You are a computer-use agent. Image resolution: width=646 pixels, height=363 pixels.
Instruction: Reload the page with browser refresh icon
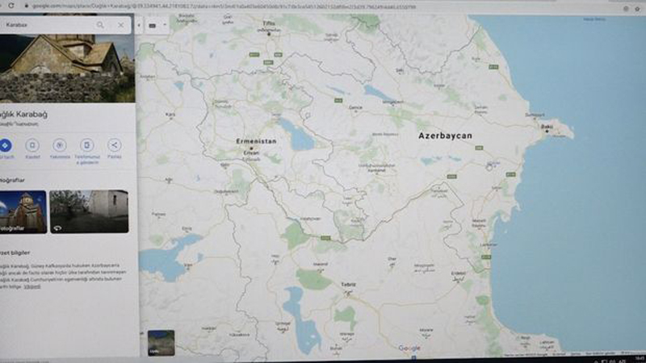(10, 6)
